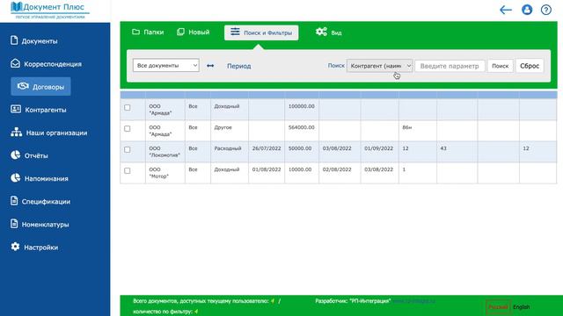
Task: Click the Отчёты pie chart icon
Action: [x=16, y=155]
